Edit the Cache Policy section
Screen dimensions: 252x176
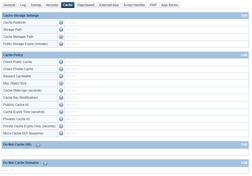click(x=244, y=55)
